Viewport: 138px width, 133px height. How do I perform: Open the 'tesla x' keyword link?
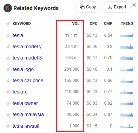click(x=20, y=92)
